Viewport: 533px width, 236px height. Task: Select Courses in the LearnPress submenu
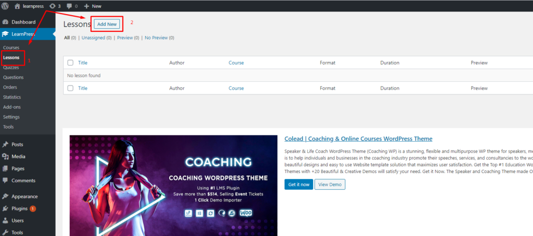pos(11,47)
